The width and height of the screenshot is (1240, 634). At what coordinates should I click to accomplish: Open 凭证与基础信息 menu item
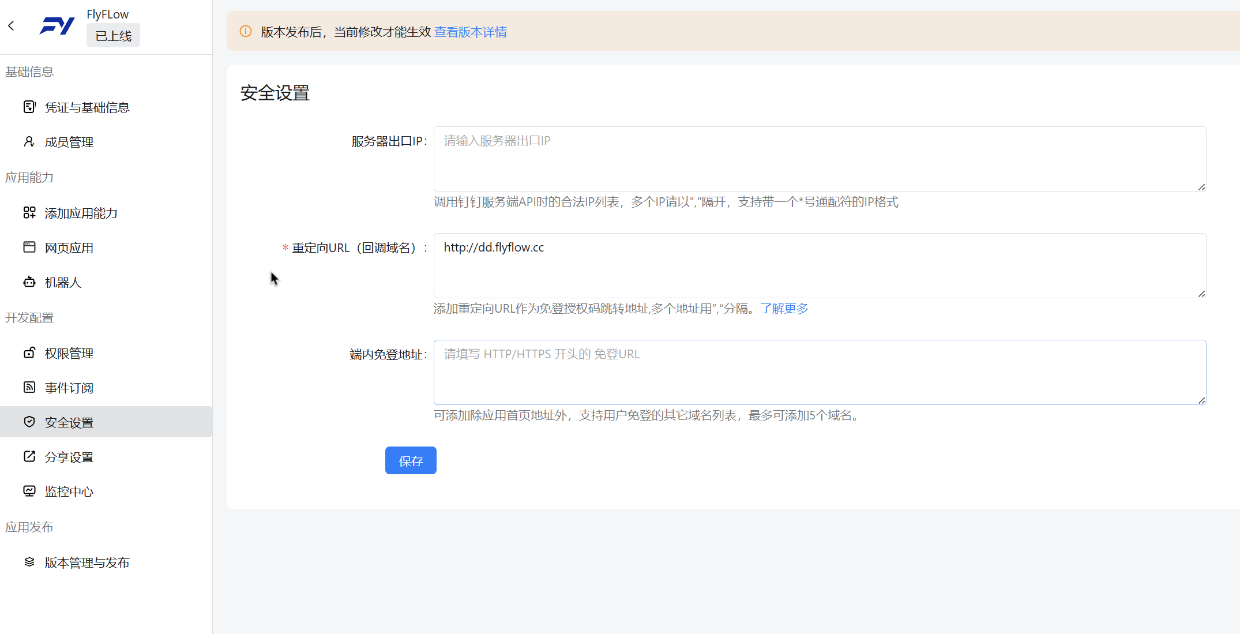106,107
